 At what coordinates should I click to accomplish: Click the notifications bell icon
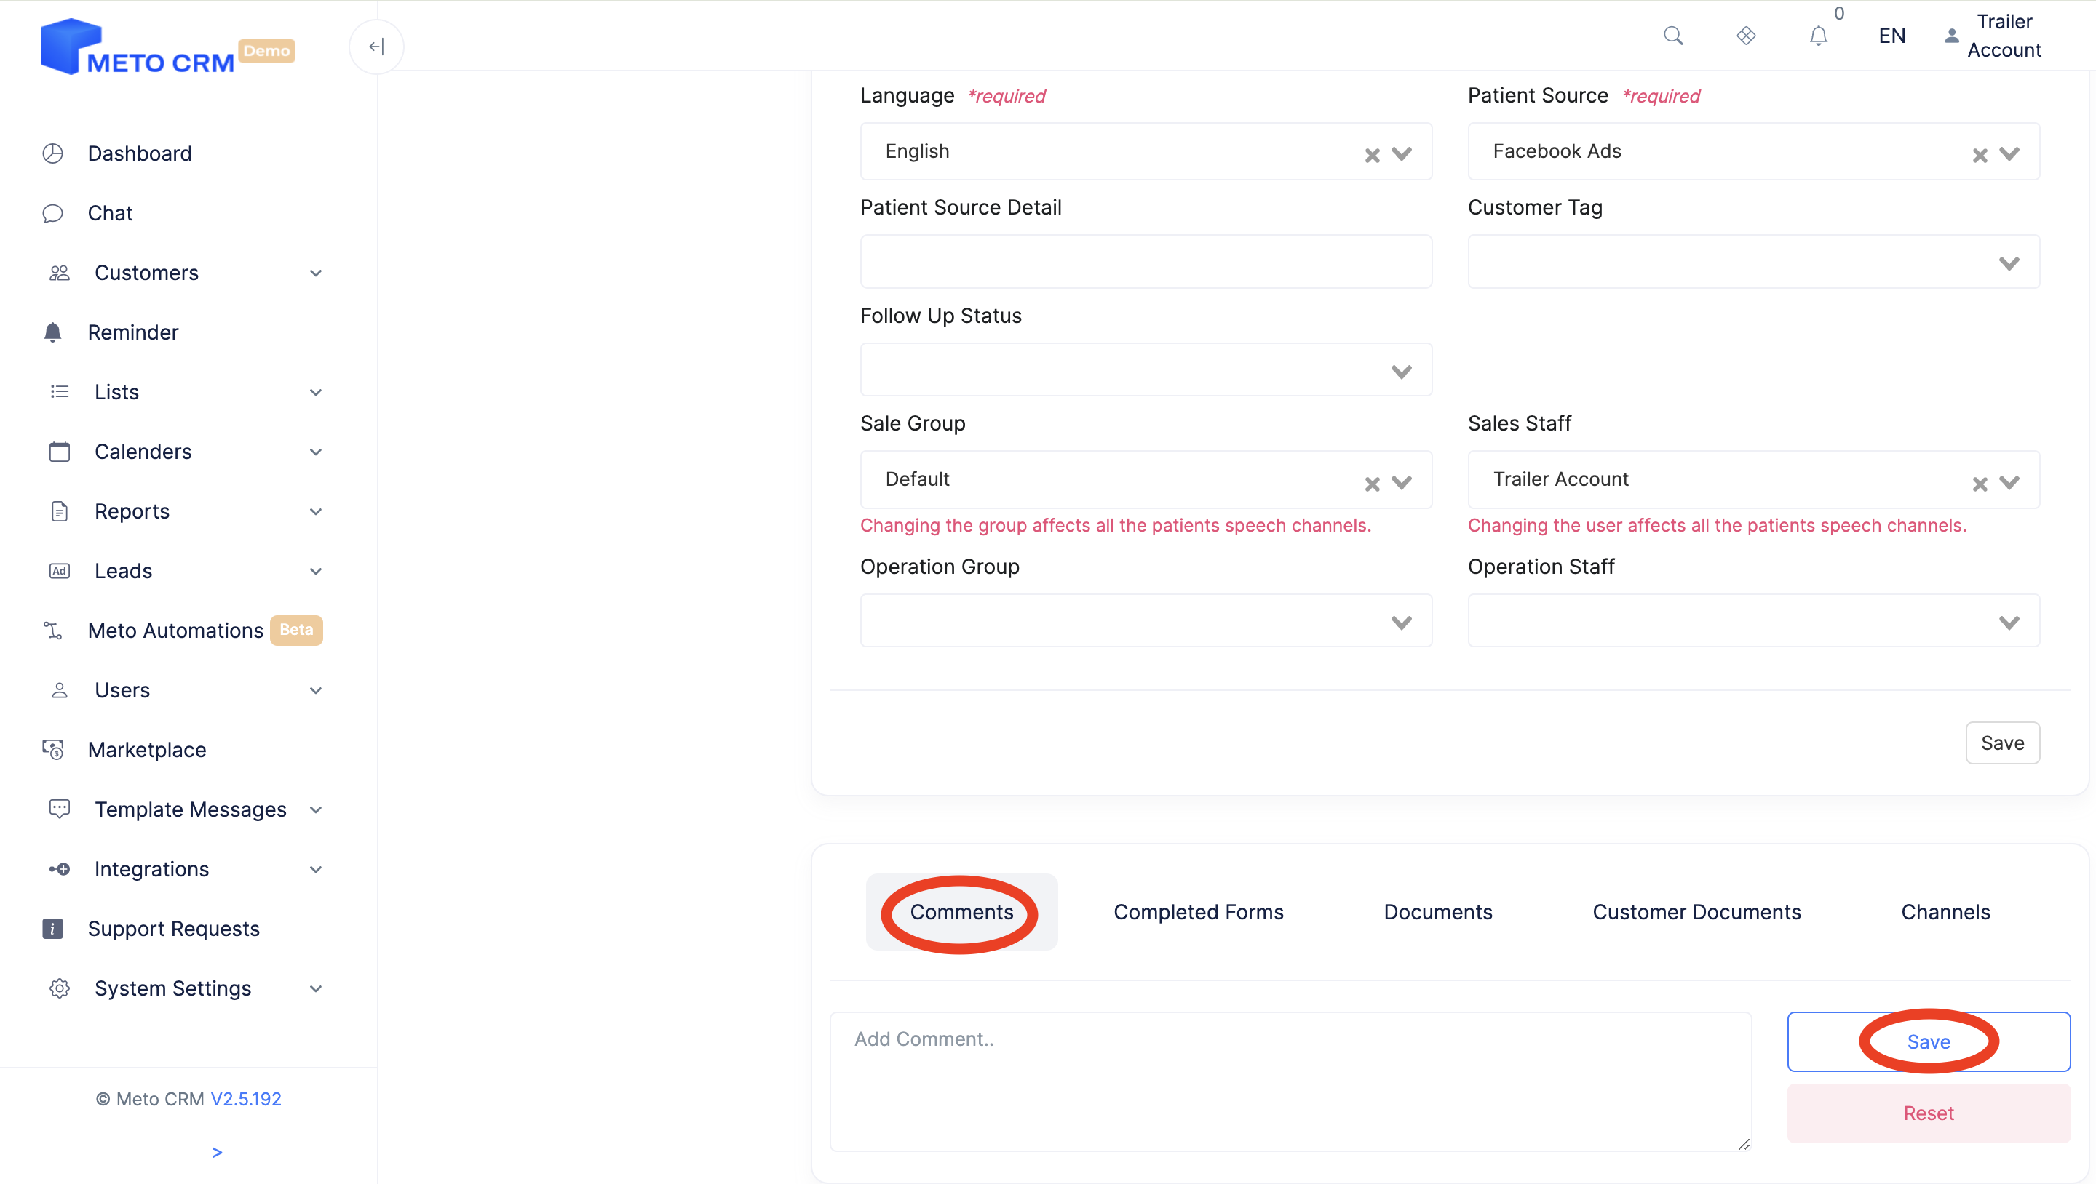tap(1819, 36)
